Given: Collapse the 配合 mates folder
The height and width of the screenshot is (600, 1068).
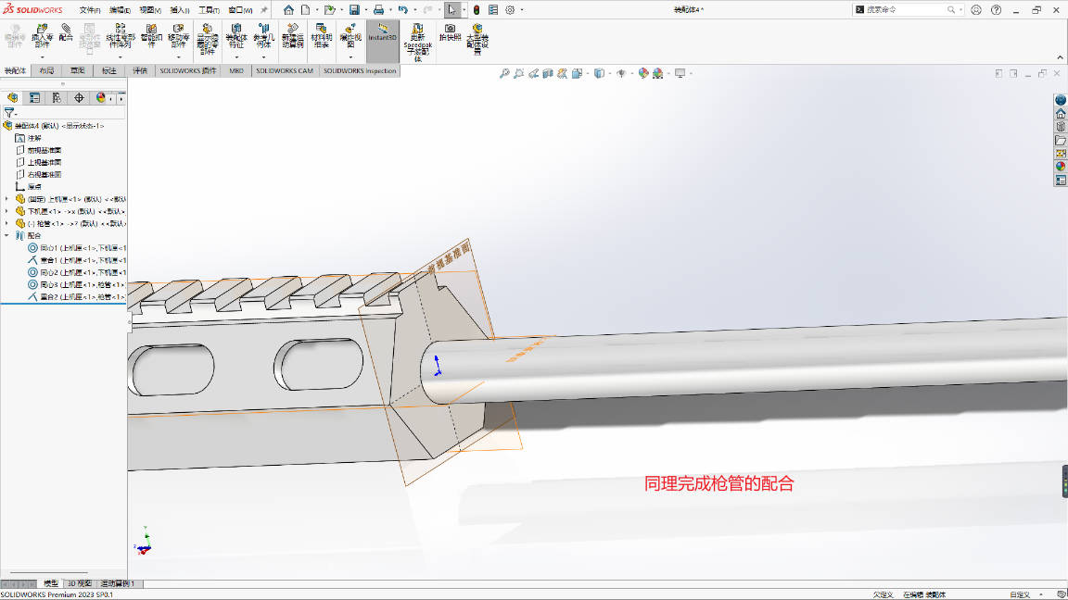Looking at the screenshot, I should (6, 235).
